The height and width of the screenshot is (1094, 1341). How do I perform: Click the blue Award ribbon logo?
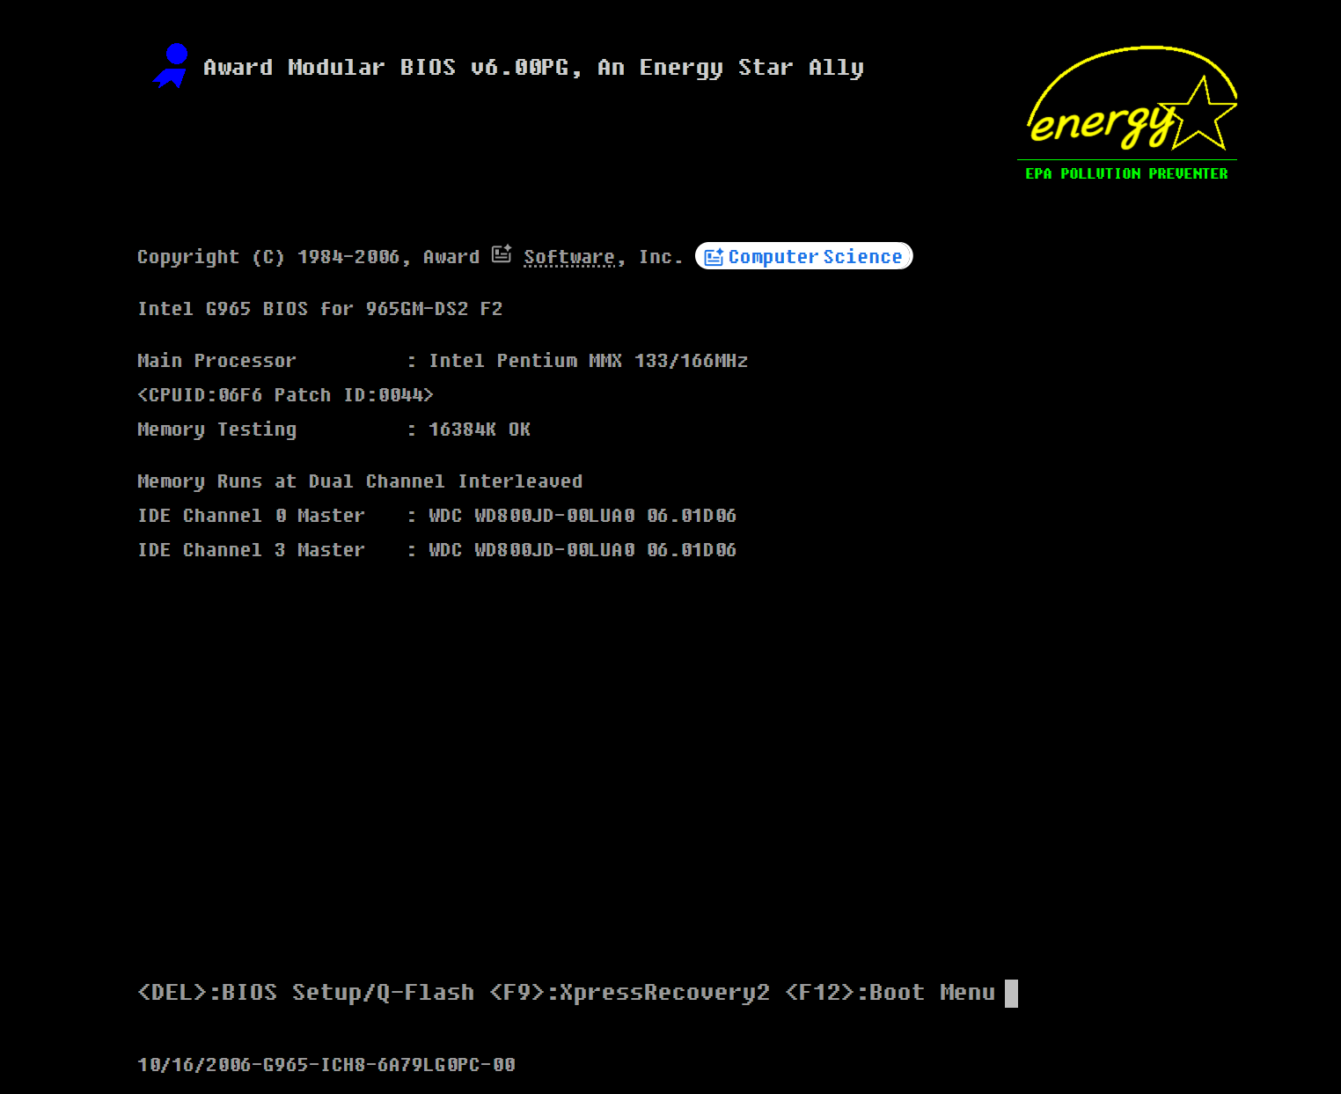(171, 66)
